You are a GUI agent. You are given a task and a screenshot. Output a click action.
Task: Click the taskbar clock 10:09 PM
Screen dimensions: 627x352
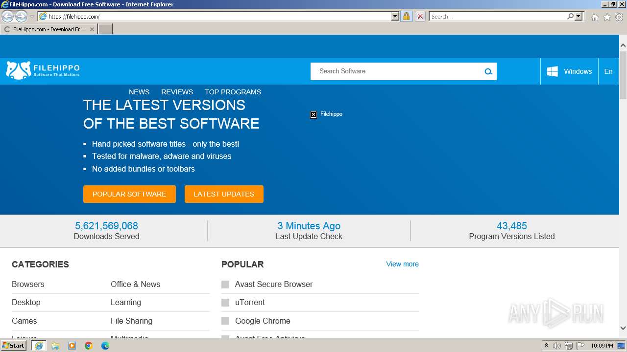[x=602, y=346]
